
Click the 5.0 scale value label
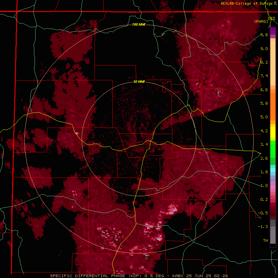pos(264,117)
